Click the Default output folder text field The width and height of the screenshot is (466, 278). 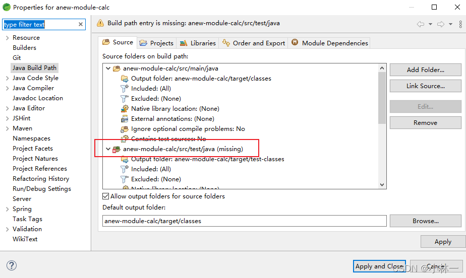pos(244,221)
